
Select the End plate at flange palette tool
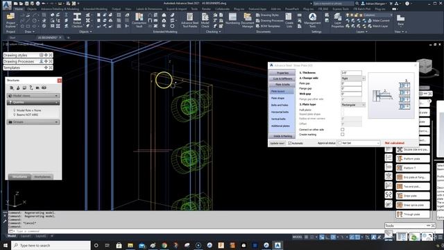click(413, 177)
